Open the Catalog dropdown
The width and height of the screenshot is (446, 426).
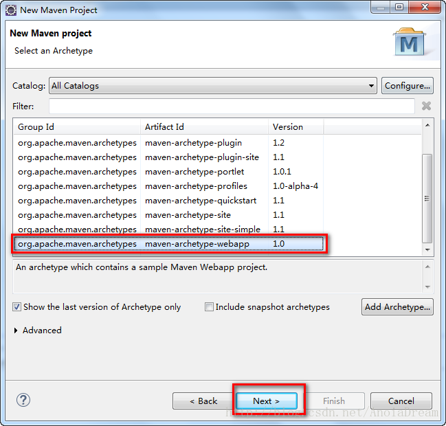click(x=213, y=86)
